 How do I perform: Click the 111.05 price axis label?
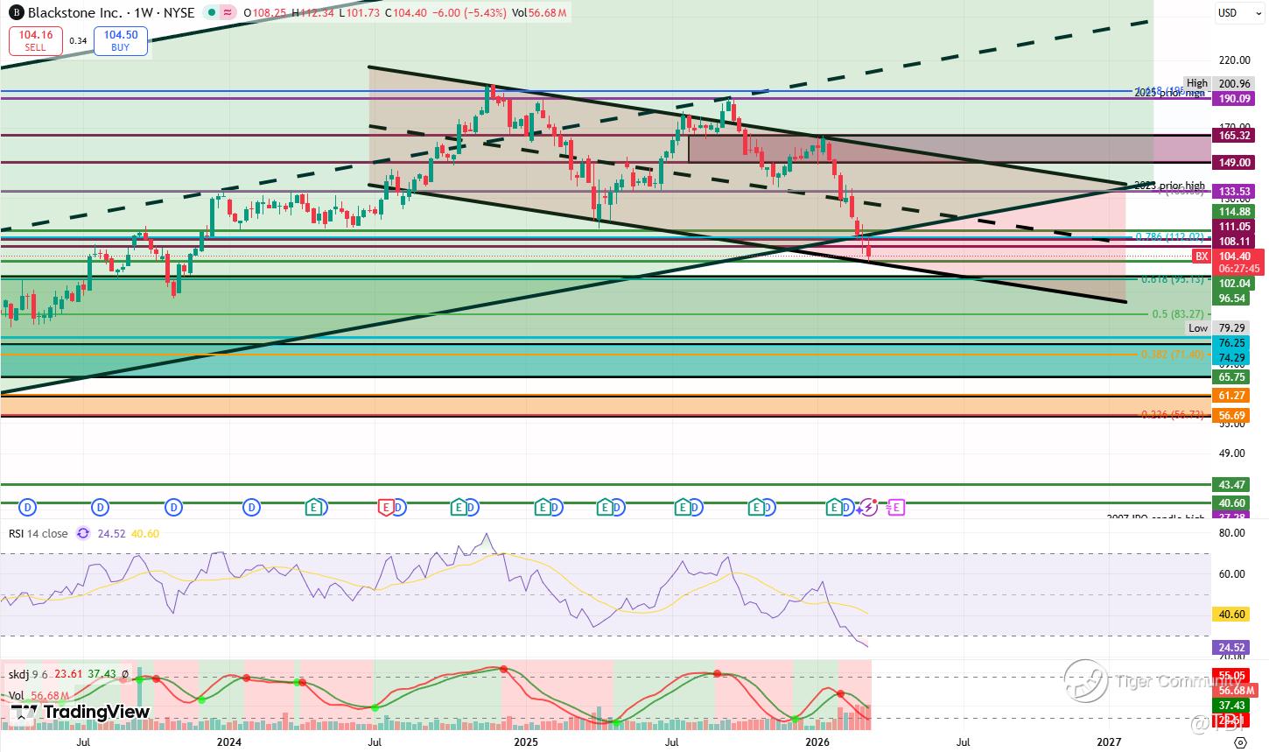point(1233,226)
